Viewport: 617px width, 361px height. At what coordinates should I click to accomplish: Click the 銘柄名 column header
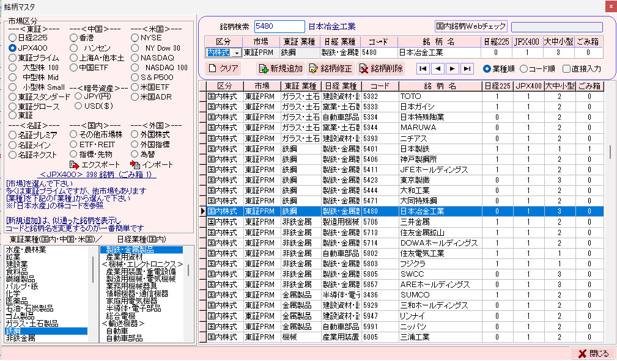[x=439, y=86]
